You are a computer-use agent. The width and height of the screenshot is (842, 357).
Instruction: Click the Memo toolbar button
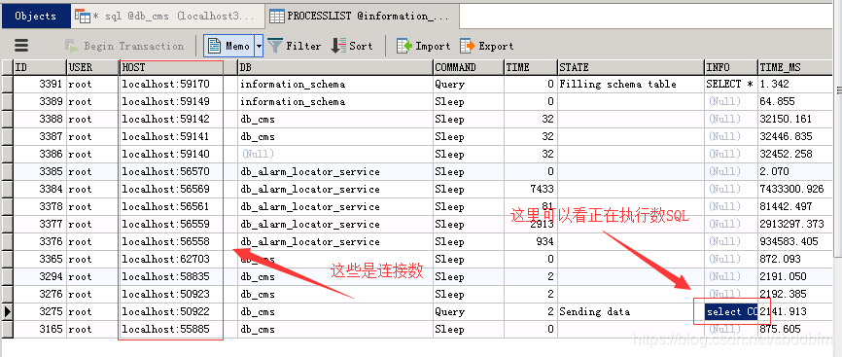[x=228, y=47]
